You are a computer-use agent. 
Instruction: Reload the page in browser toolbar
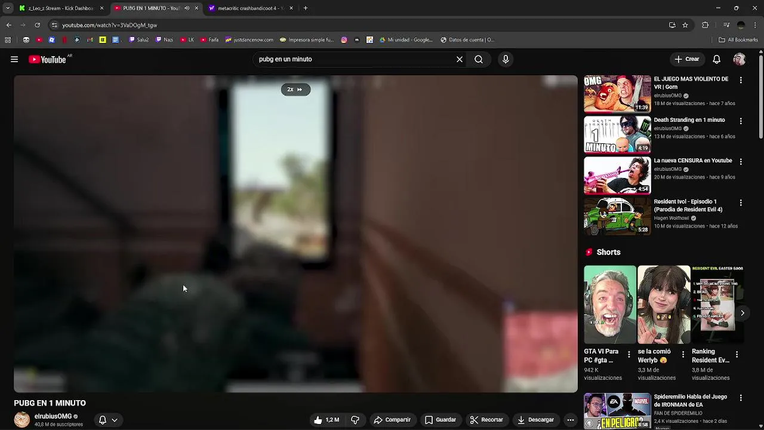(x=37, y=25)
